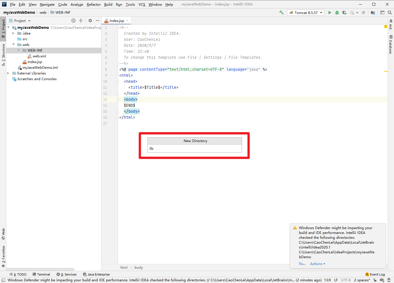The image size is (394, 283).
Task: Open the Refactor menu
Action: pyautogui.click(x=94, y=4)
